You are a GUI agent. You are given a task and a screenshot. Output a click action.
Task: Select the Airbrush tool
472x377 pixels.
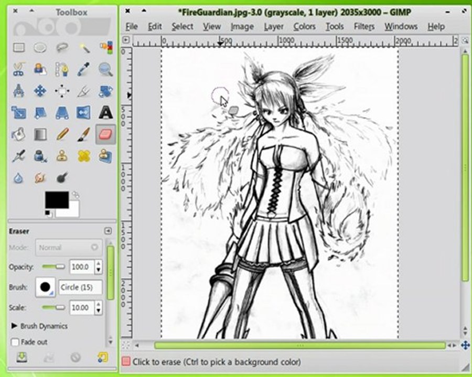tap(19, 157)
